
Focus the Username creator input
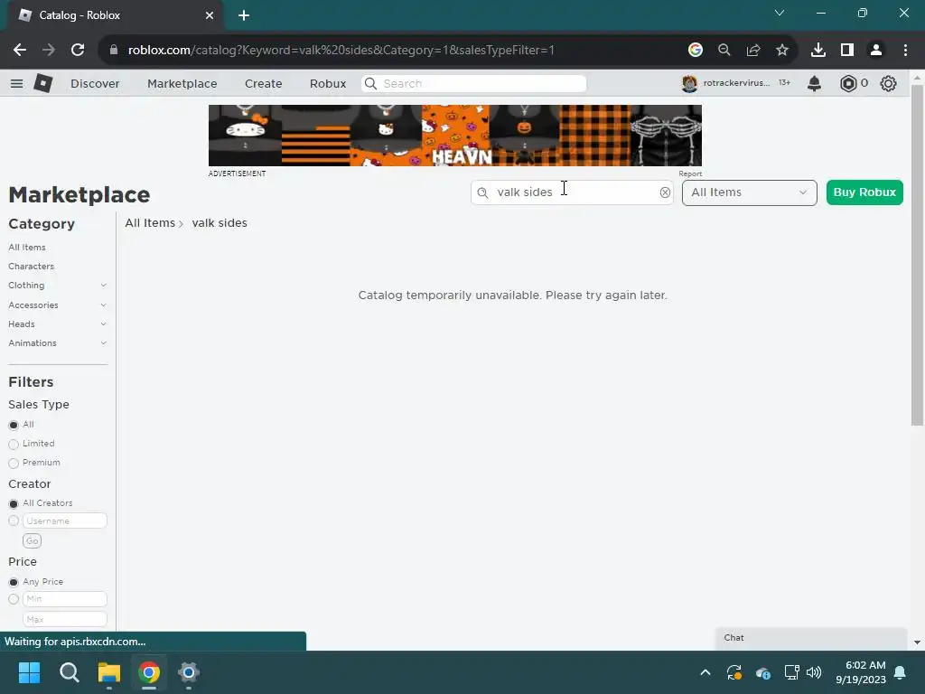(x=65, y=520)
